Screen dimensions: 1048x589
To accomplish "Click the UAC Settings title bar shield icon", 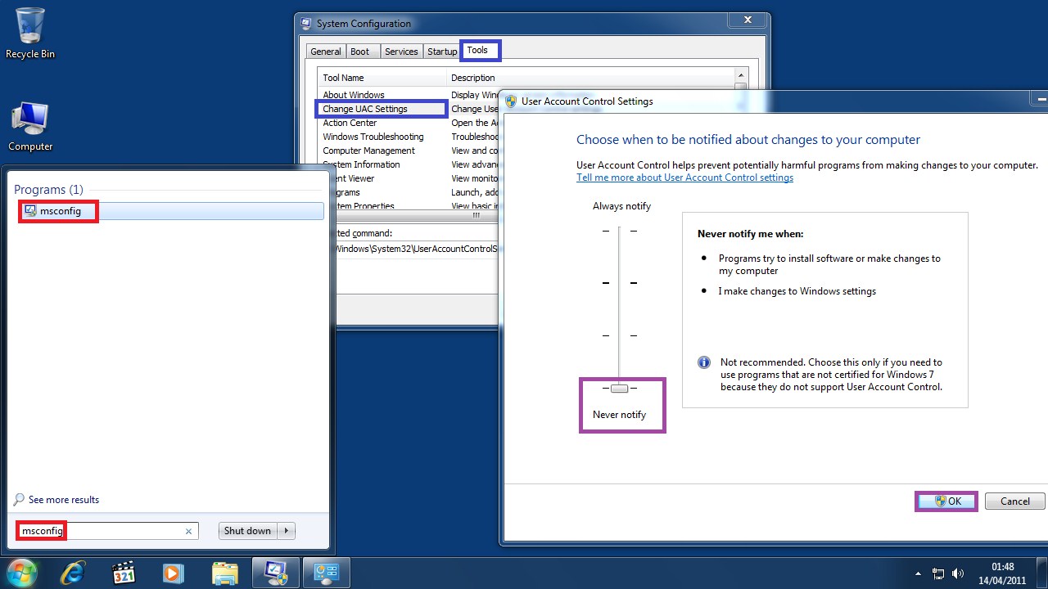I will 511,101.
